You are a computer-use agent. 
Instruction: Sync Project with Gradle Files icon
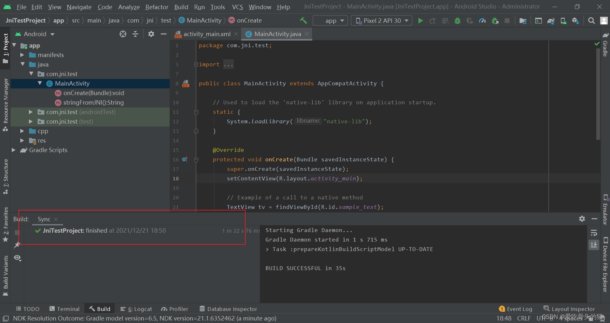[x=551, y=21]
